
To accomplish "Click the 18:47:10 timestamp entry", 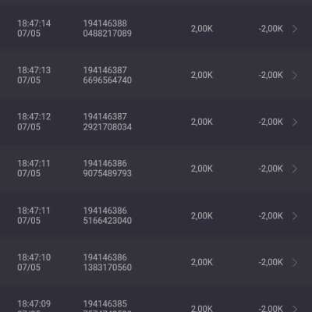I will pyautogui.click(x=34, y=262).
